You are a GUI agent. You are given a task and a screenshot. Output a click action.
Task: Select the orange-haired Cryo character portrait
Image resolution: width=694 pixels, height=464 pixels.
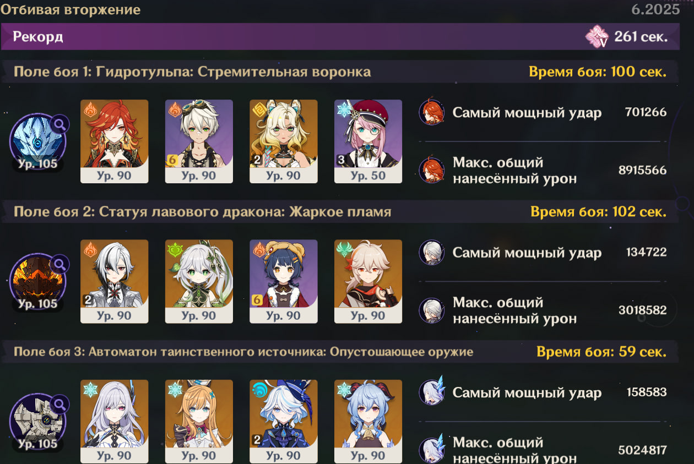tap(199, 421)
